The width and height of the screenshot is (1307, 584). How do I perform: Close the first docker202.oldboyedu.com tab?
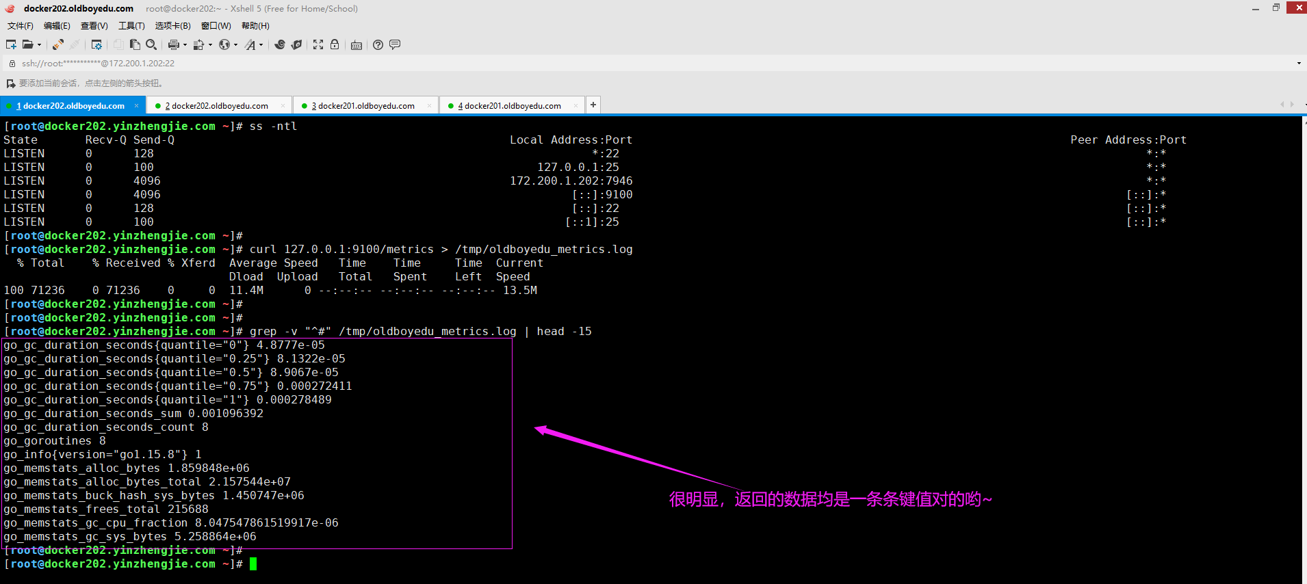[137, 105]
